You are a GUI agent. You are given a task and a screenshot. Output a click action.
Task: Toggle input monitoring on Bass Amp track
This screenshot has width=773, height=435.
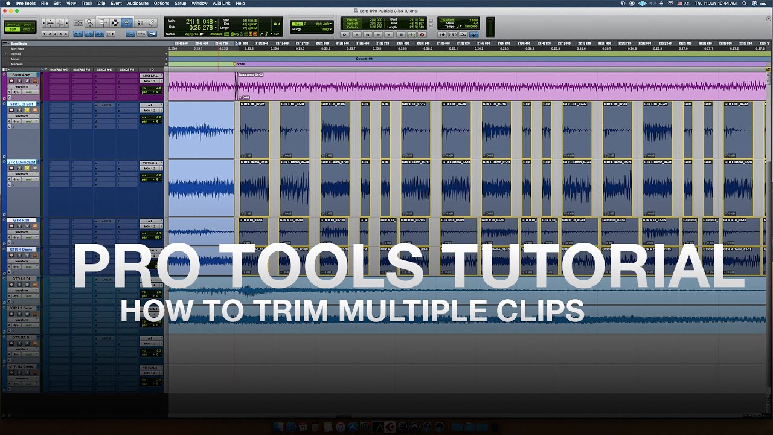(x=19, y=81)
